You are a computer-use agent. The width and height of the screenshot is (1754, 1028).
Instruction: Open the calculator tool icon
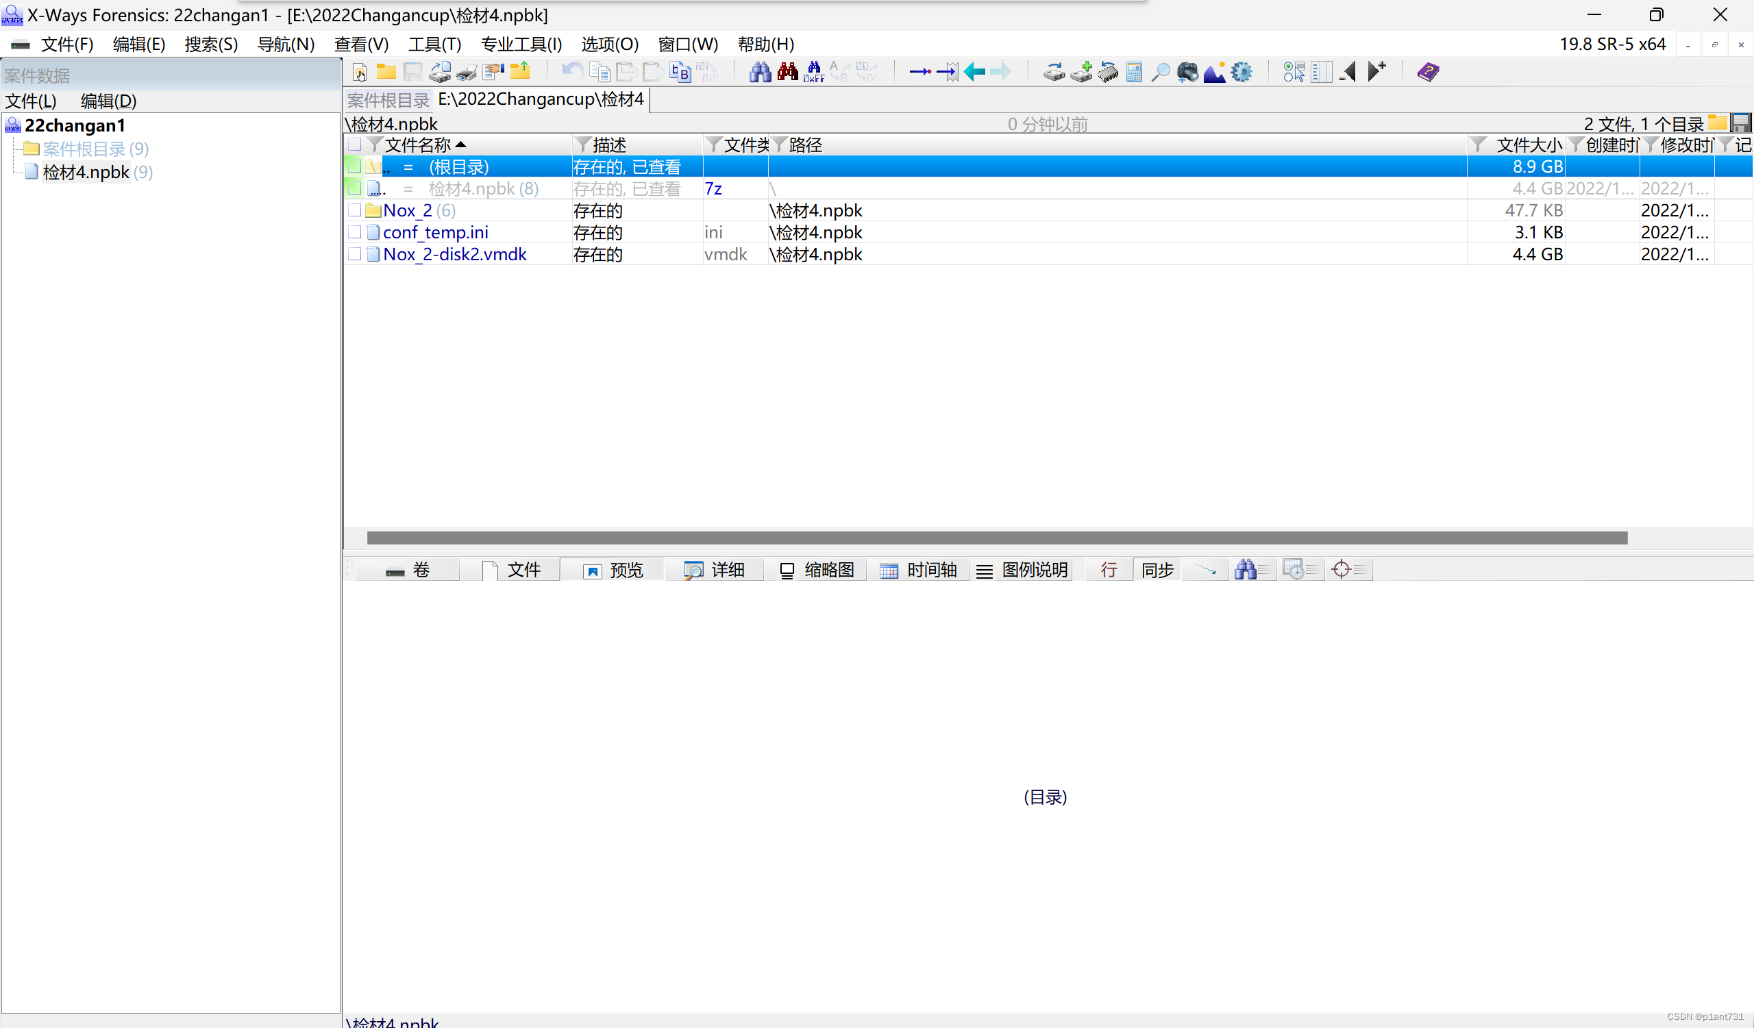(x=1134, y=72)
